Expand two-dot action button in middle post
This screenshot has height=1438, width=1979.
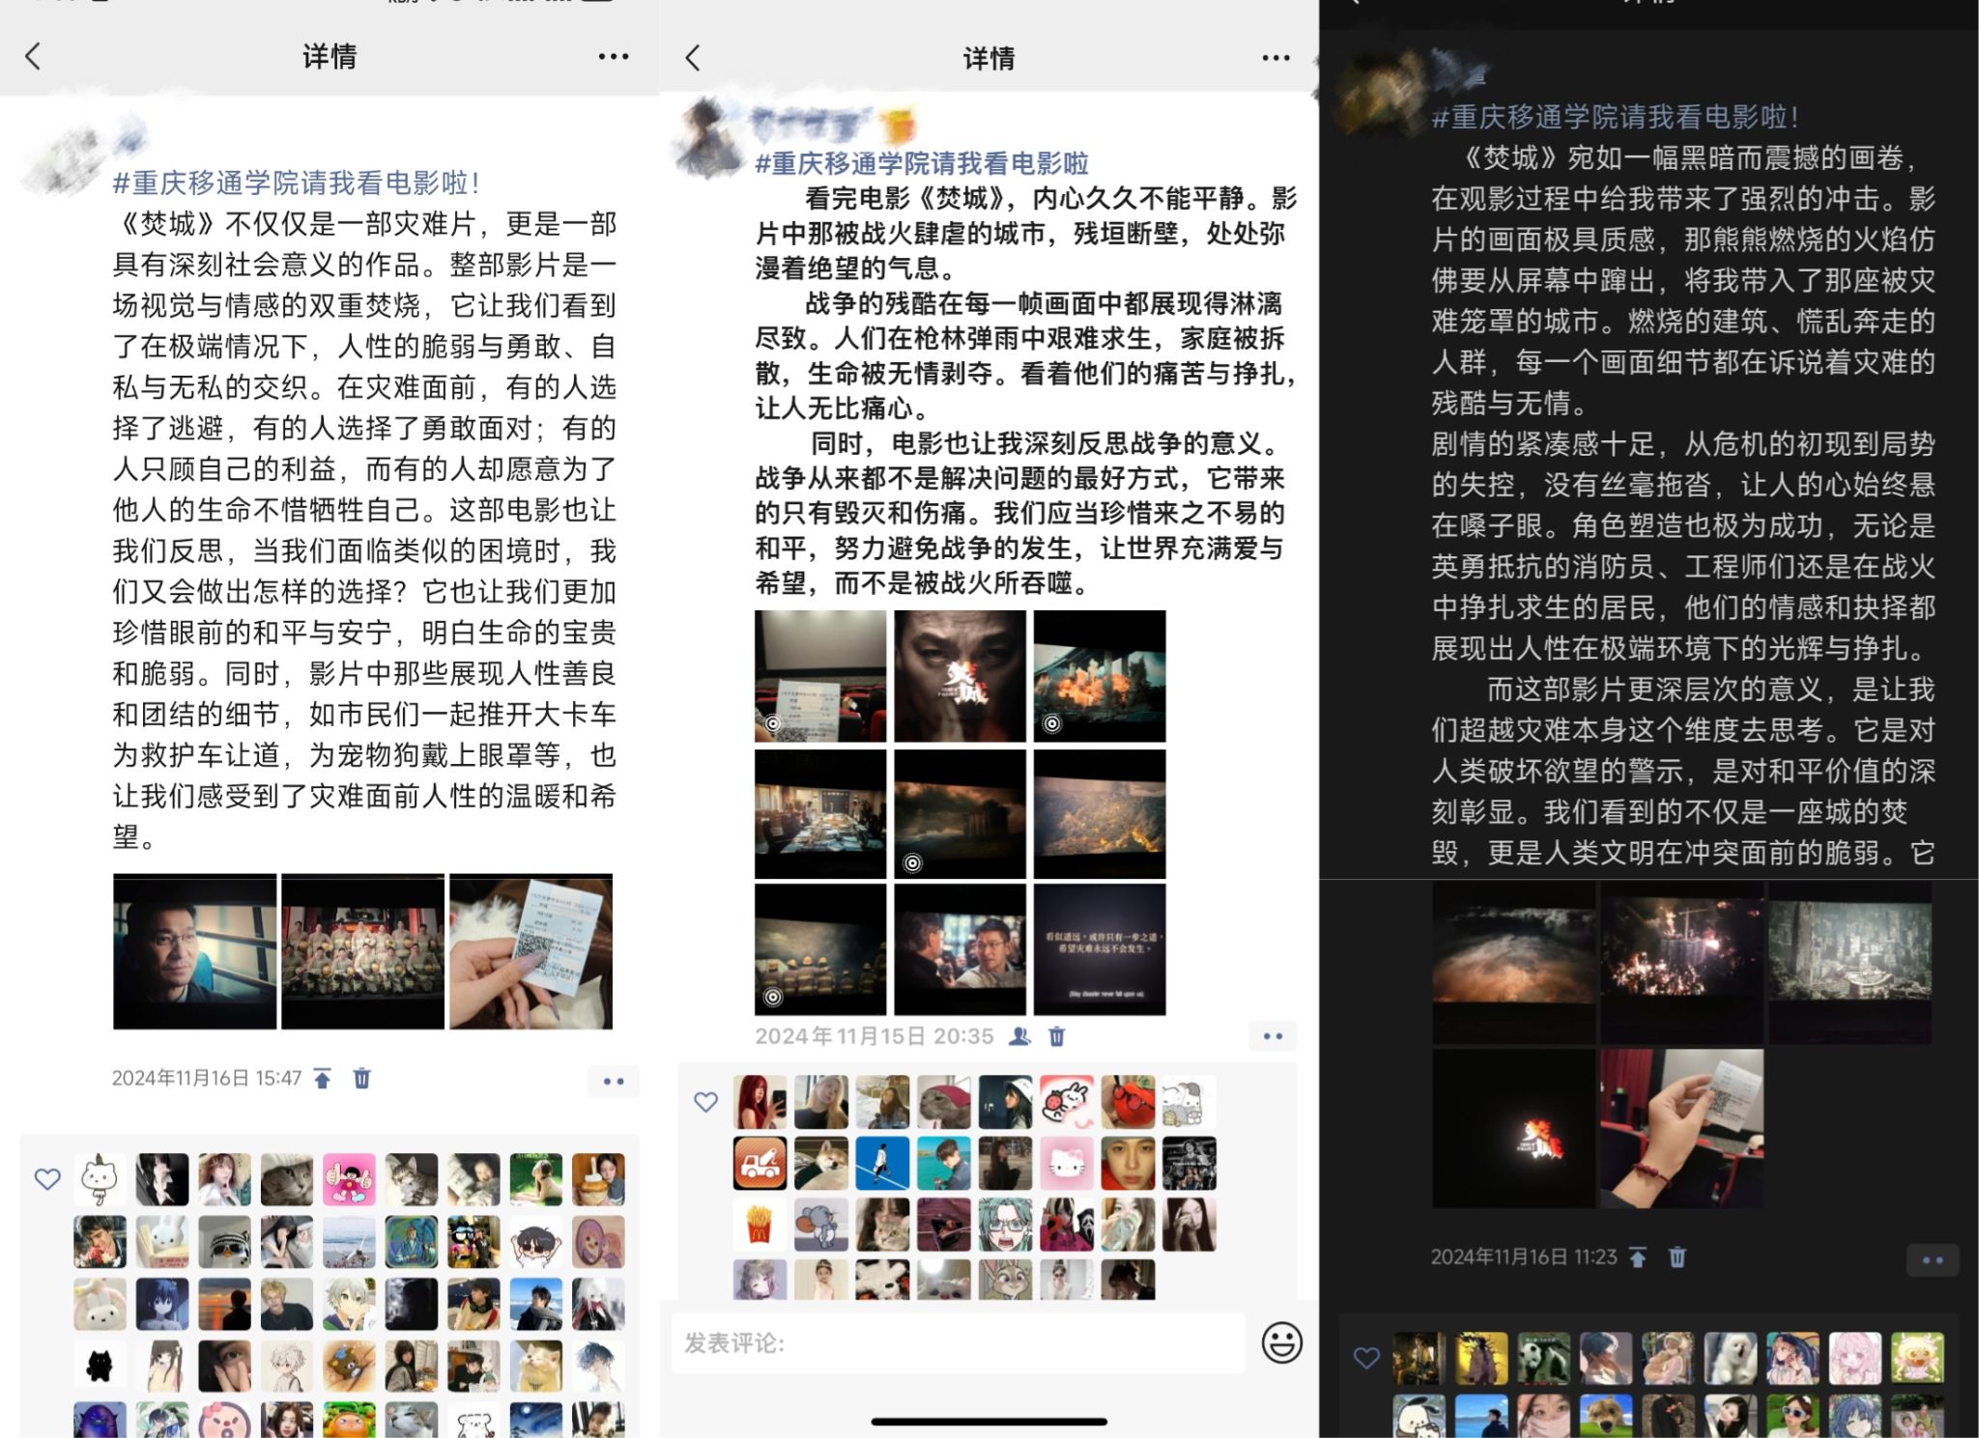[x=1273, y=1036]
